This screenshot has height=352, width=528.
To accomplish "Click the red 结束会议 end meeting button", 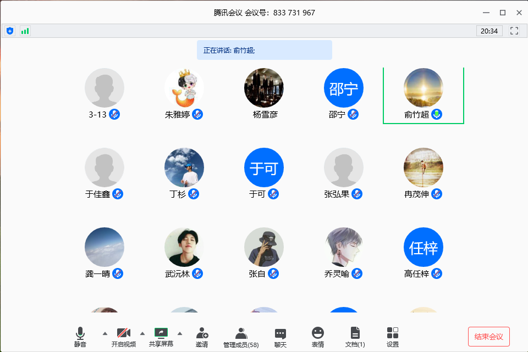I will pyautogui.click(x=488, y=337).
